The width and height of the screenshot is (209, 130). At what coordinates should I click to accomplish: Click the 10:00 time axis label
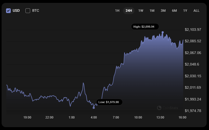pyautogui.click(x=138, y=117)
